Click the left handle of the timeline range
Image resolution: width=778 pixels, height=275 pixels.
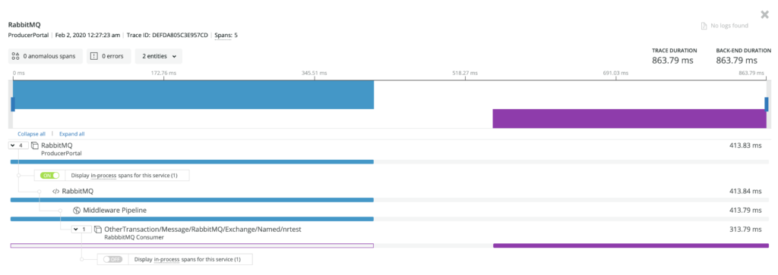(x=13, y=104)
